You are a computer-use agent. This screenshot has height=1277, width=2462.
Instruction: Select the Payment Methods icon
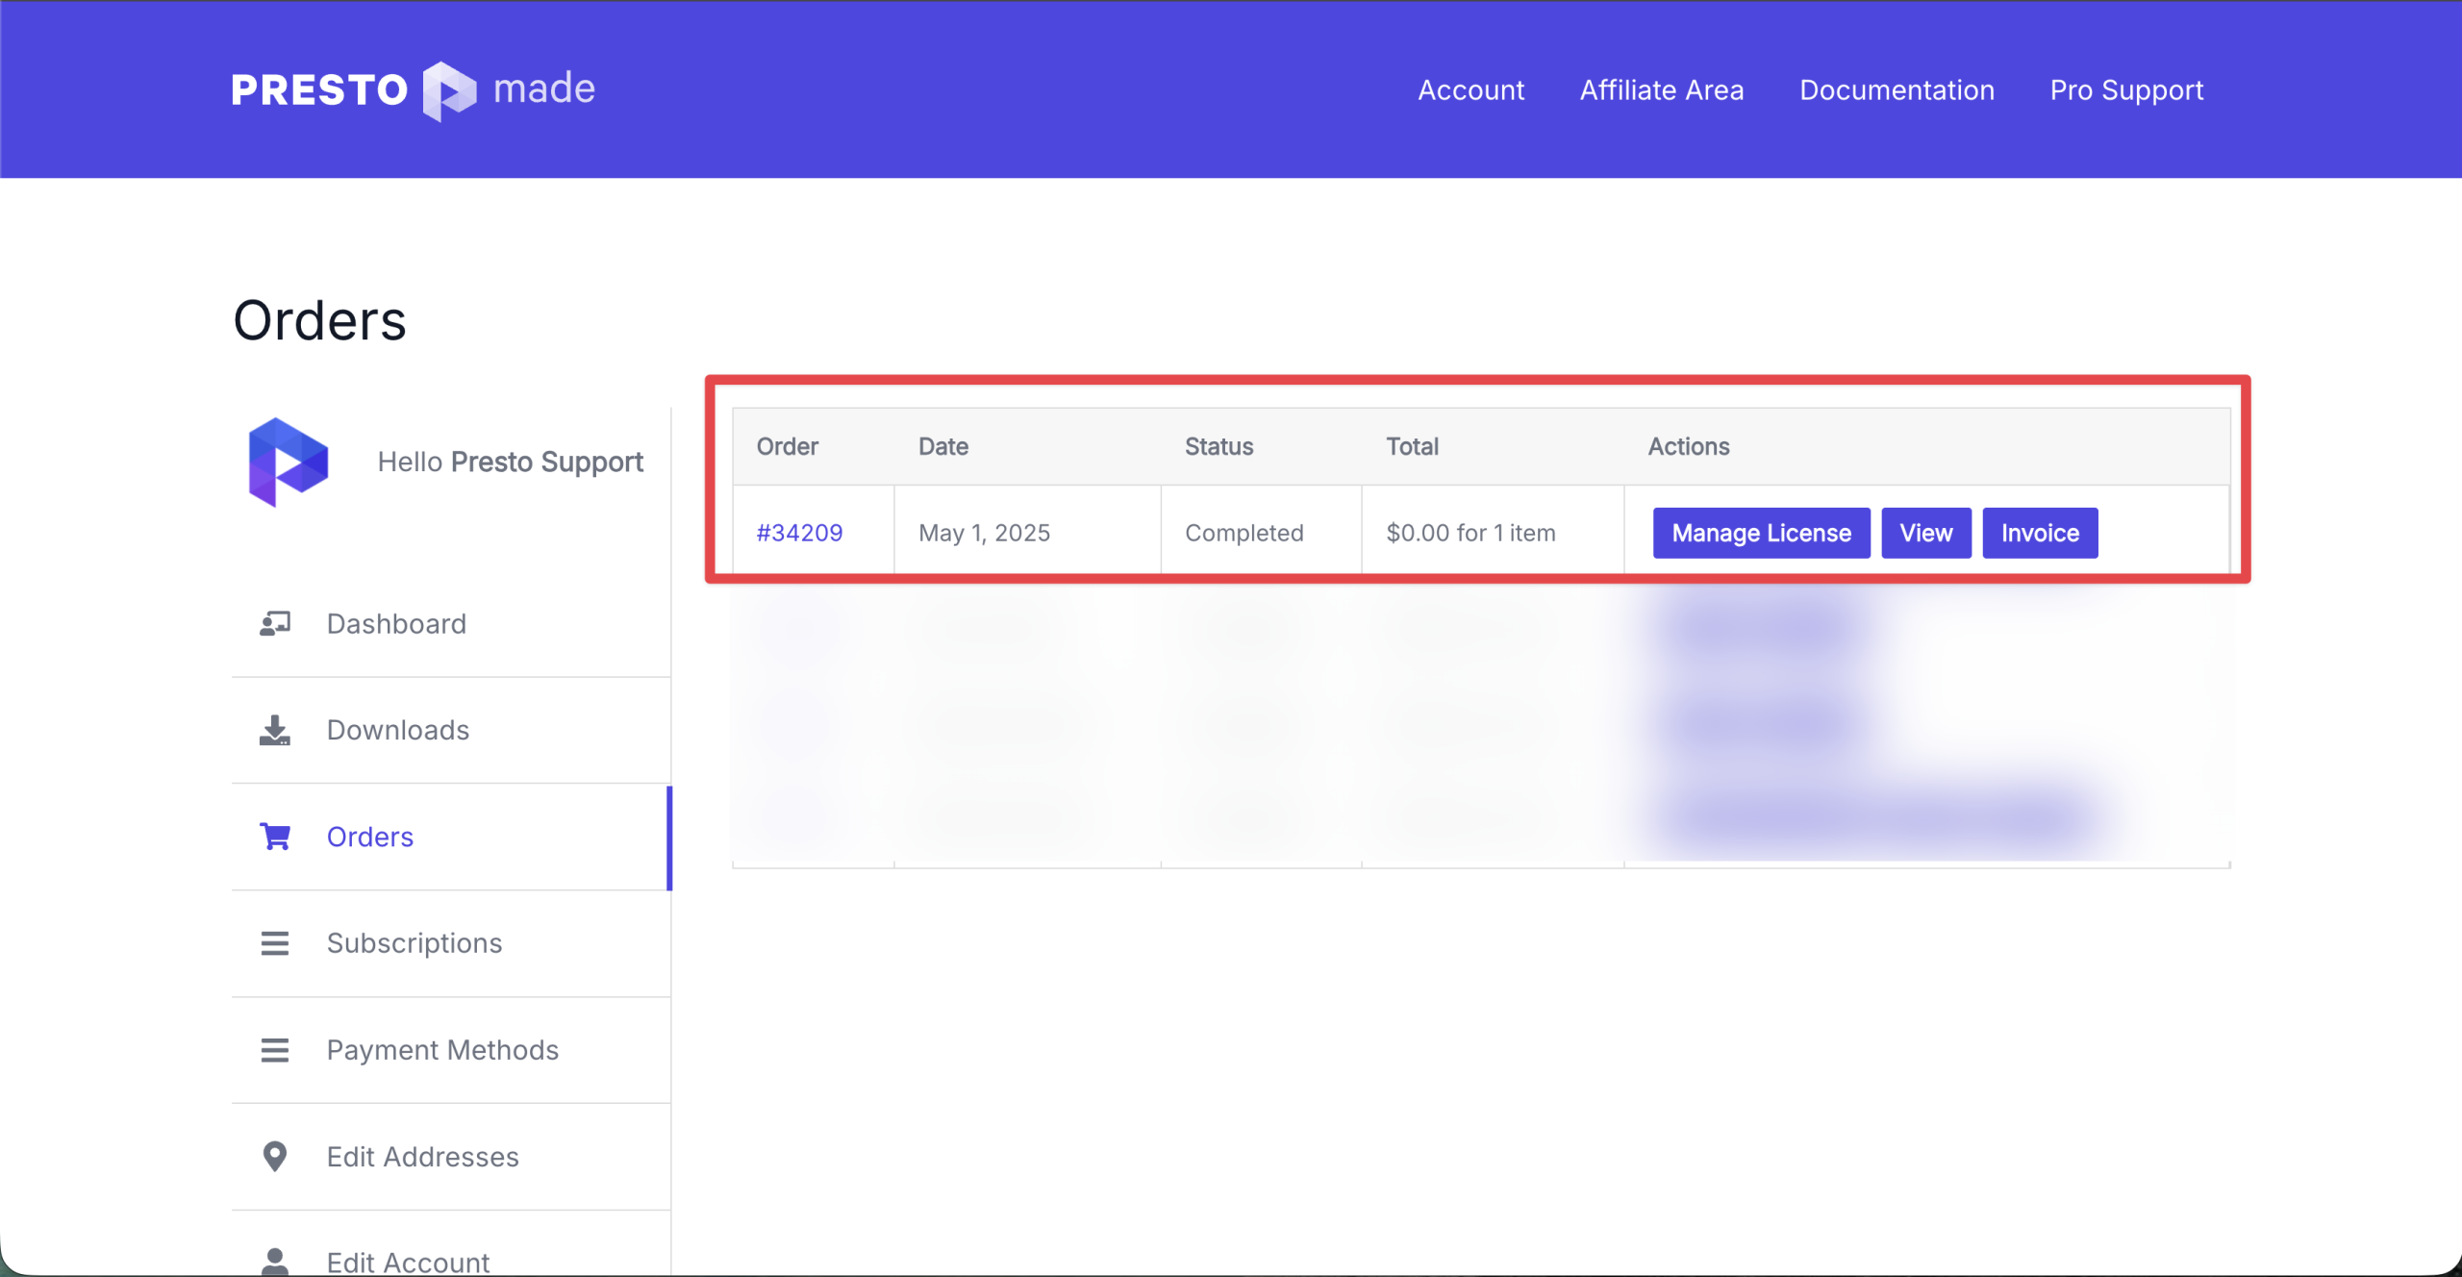pyautogui.click(x=274, y=1050)
